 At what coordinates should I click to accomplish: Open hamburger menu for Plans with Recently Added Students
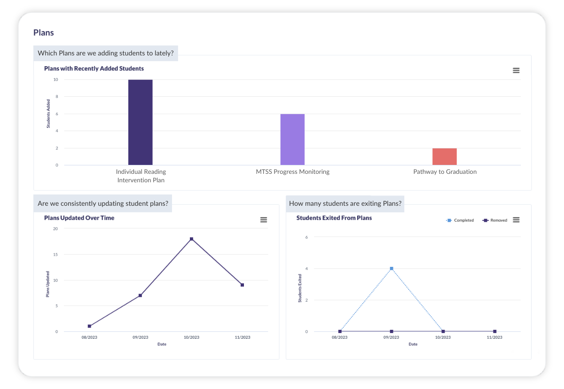tap(516, 70)
